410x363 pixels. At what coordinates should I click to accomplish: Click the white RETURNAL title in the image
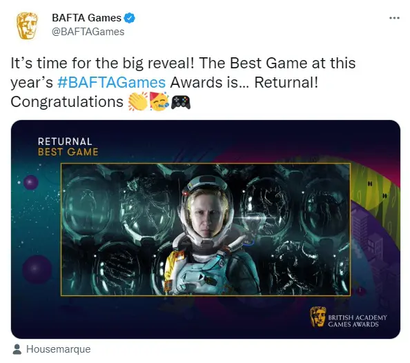click(x=65, y=141)
